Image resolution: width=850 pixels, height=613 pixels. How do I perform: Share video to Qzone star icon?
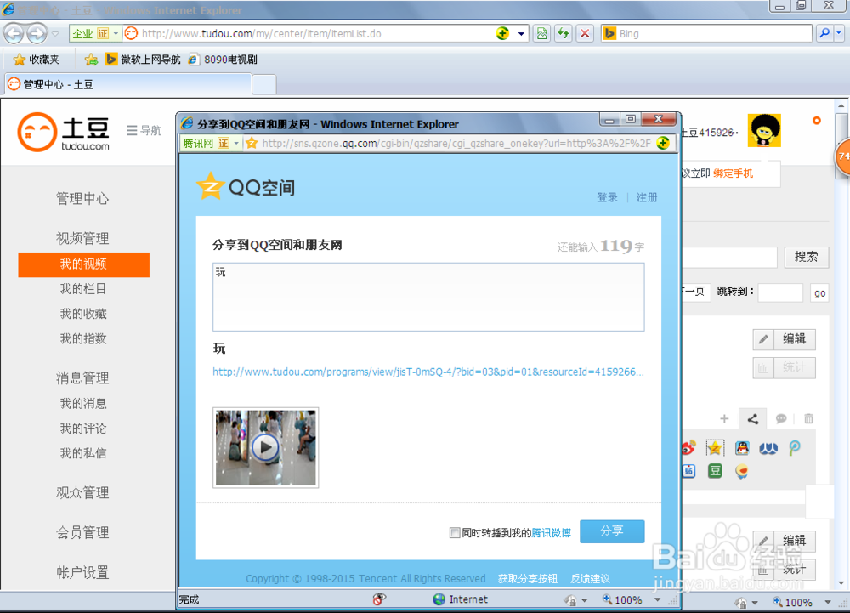[x=715, y=448]
